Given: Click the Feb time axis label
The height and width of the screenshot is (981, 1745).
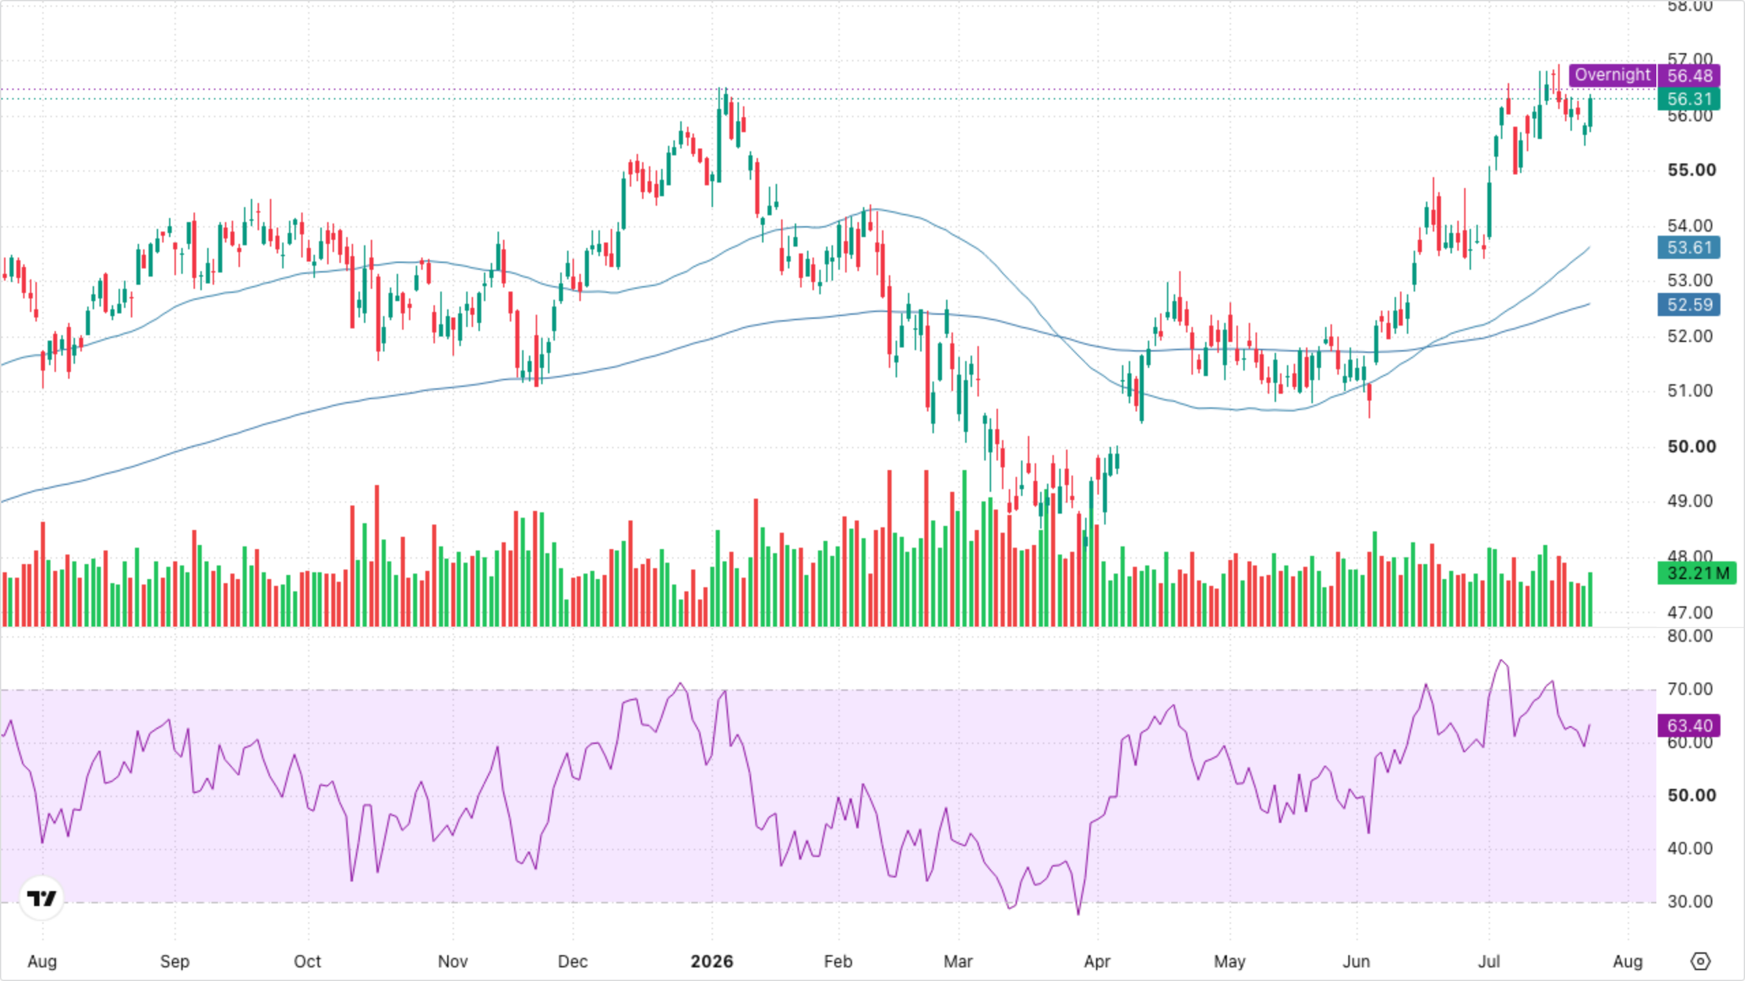Looking at the screenshot, I should click(x=838, y=961).
